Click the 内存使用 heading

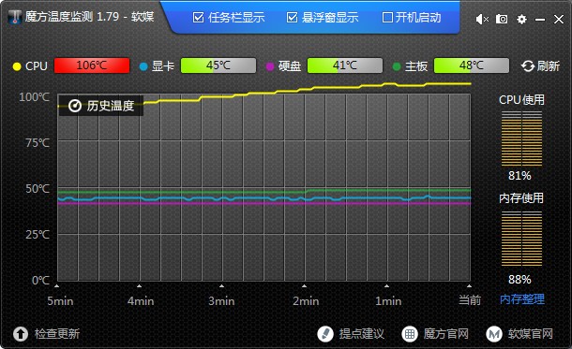point(521,198)
